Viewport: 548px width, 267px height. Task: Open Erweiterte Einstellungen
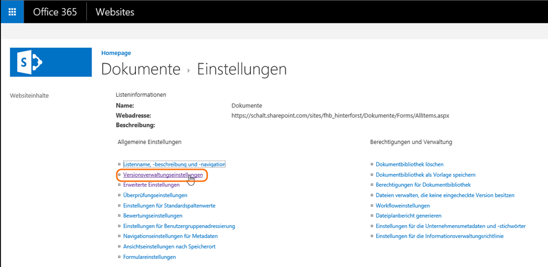click(x=151, y=185)
